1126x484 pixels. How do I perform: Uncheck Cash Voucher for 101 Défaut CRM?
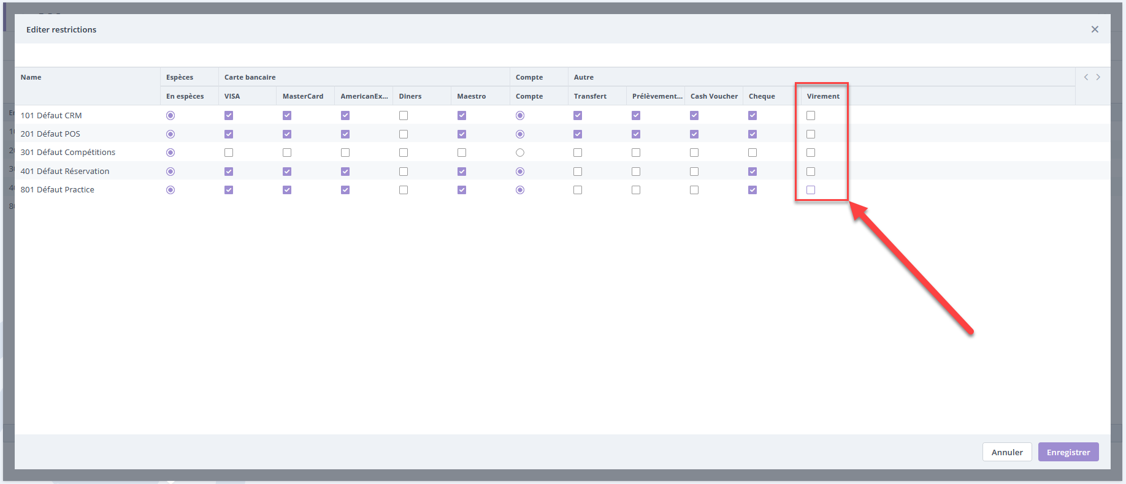[x=694, y=115]
